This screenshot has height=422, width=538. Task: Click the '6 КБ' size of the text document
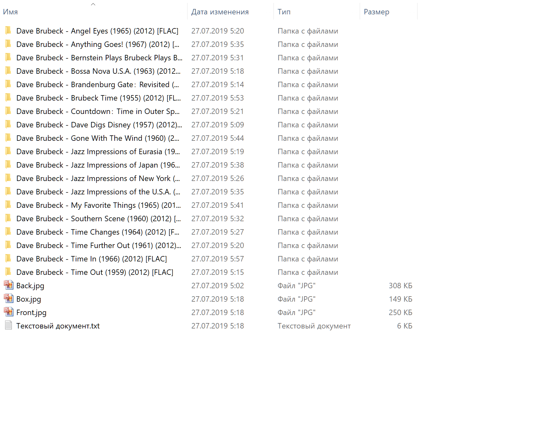(404, 326)
